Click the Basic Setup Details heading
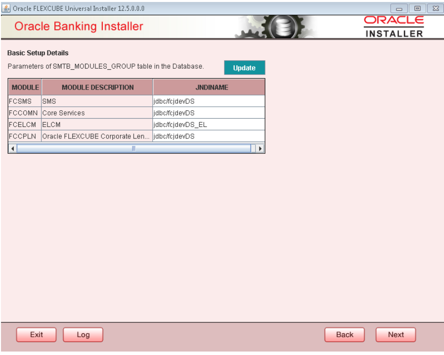Screen dimensions: 444x355 point(38,53)
